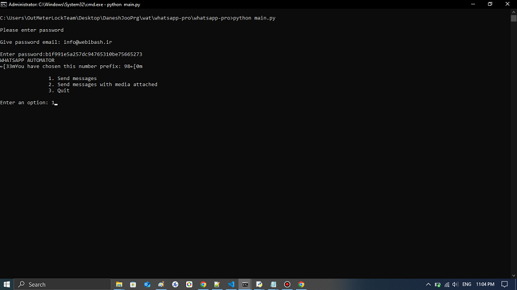Restore down the cmd window
This screenshot has height=290, width=517.
(490, 5)
